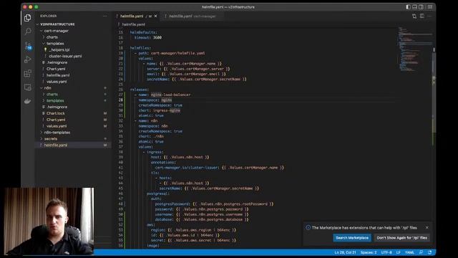
Task: Click Search Marketplace button
Action: coord(352,238)
